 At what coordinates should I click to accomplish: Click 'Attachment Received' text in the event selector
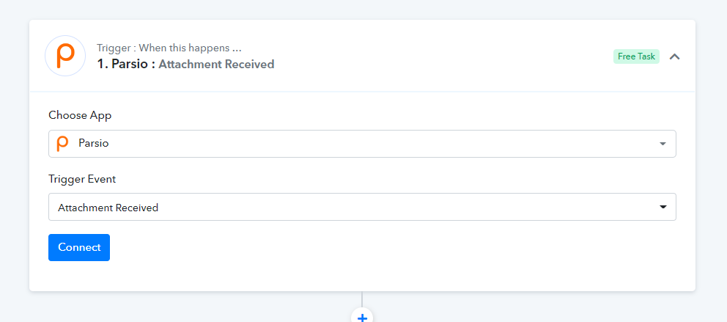click(x=108, y=208)
